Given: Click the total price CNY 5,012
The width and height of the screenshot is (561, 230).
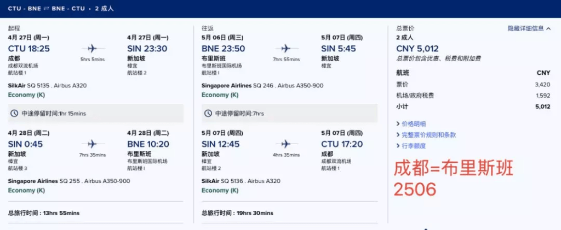Looking at the screenshot, I should (x=417, y=49).
